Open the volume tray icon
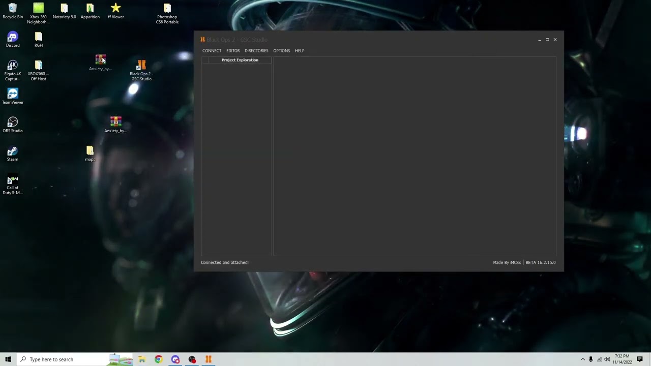 pyautogui.click(x=607, y=359)
